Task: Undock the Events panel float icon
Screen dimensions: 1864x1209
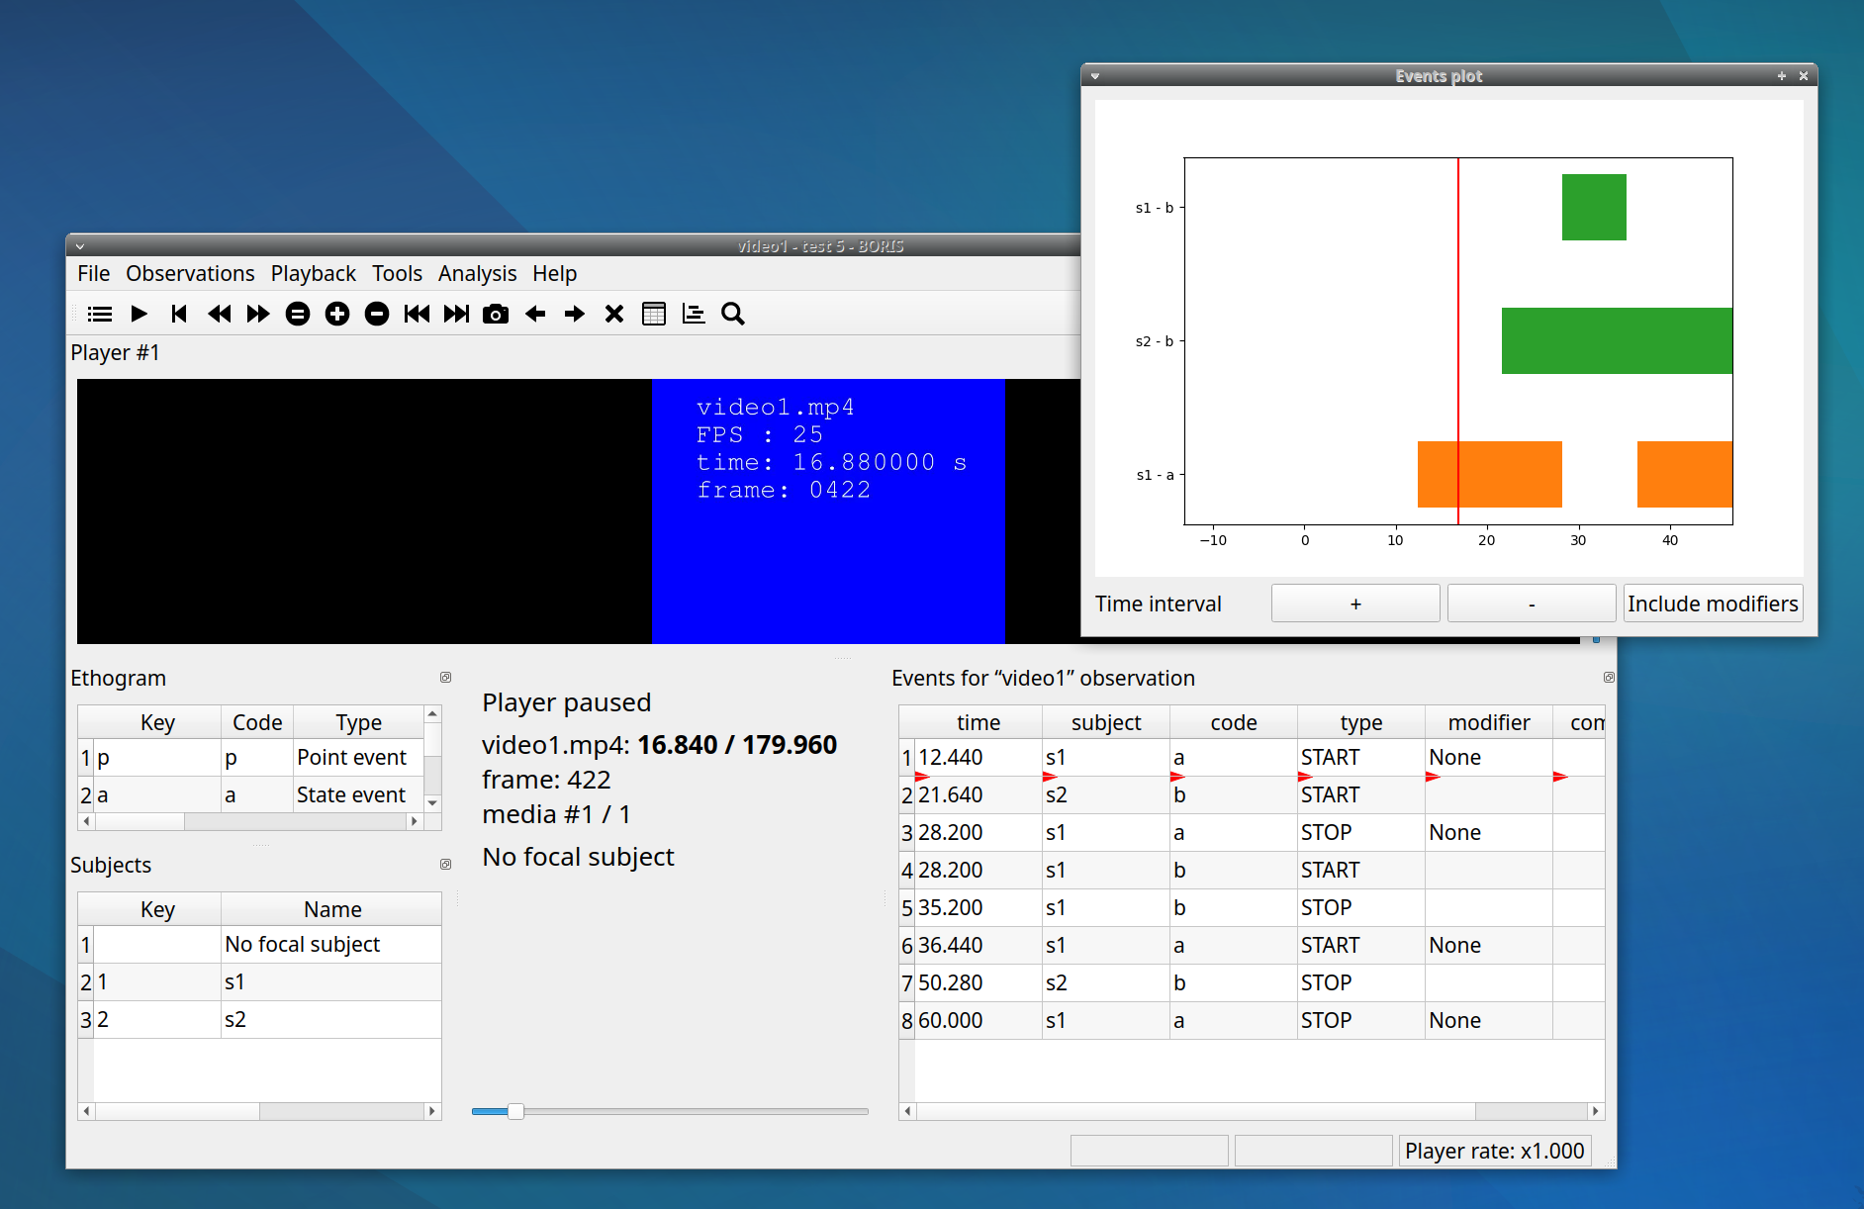Action: point(1609,678)
